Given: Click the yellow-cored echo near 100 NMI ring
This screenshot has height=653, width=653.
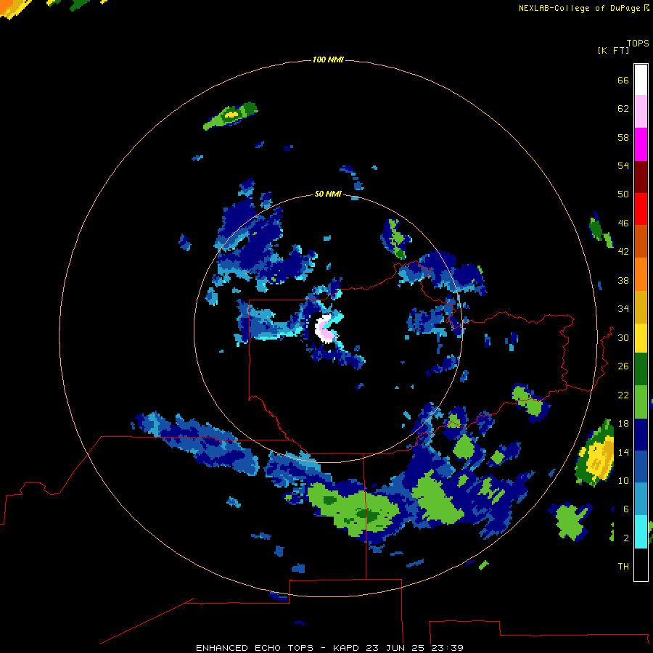Looking at the screenshot, I should coord(231,115).
